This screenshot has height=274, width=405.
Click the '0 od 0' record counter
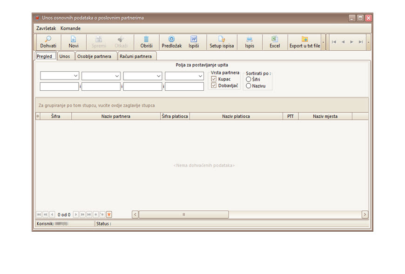pos(64,214)
